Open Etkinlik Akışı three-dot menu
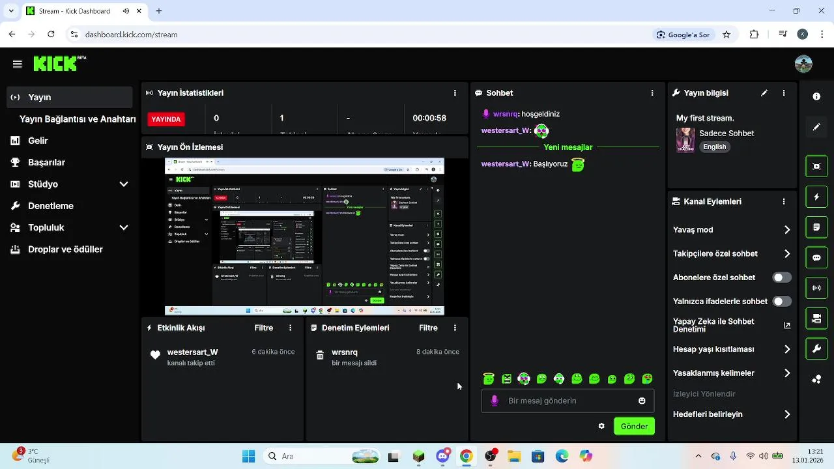Viewport: 834px width, 469px height. pos(291,328)
